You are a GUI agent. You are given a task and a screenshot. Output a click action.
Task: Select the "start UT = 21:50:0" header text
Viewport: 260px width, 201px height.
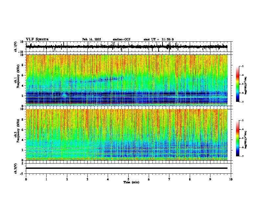tap(159, 39)
